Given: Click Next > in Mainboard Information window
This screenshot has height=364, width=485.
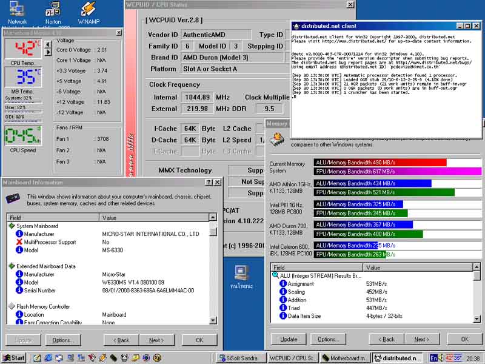Looking at the screenshot, I should (x=156, y=340).
